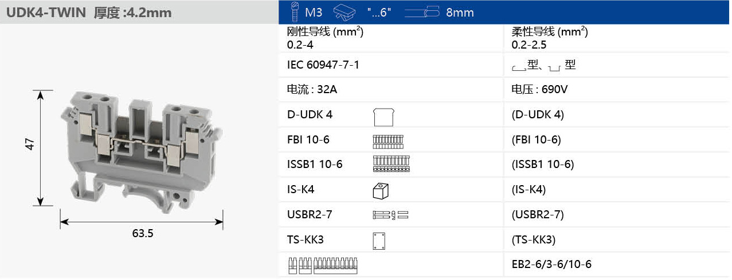Select the 电压 : 690V voltage rating
This screenshot has height=280, width=732.
tap(539, 90)
